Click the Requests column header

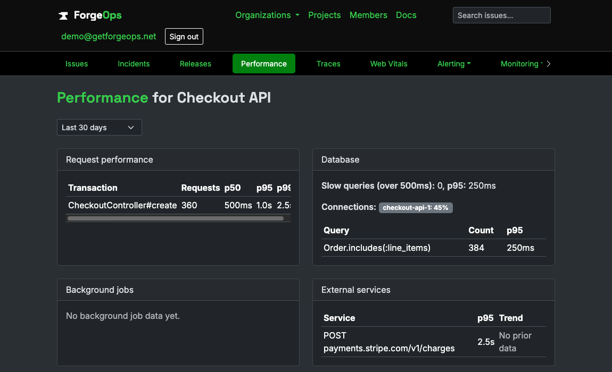pos(201,188)
